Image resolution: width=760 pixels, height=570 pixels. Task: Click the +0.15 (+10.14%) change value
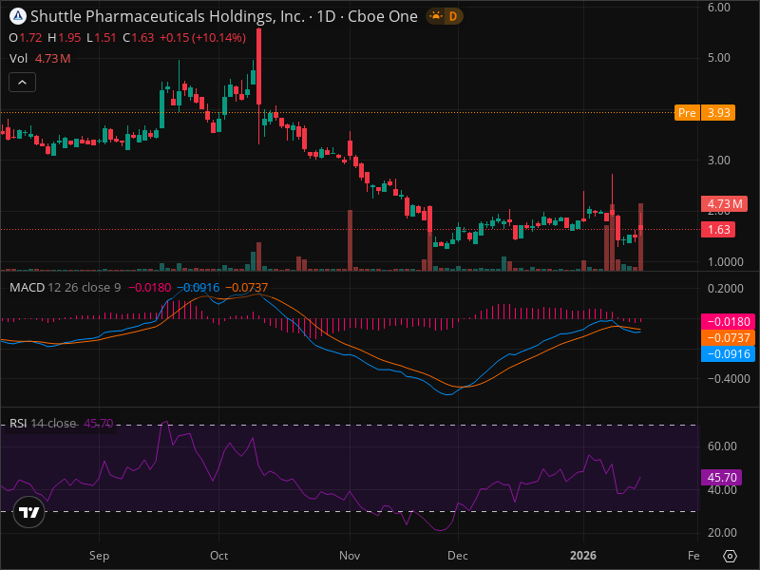202,38
